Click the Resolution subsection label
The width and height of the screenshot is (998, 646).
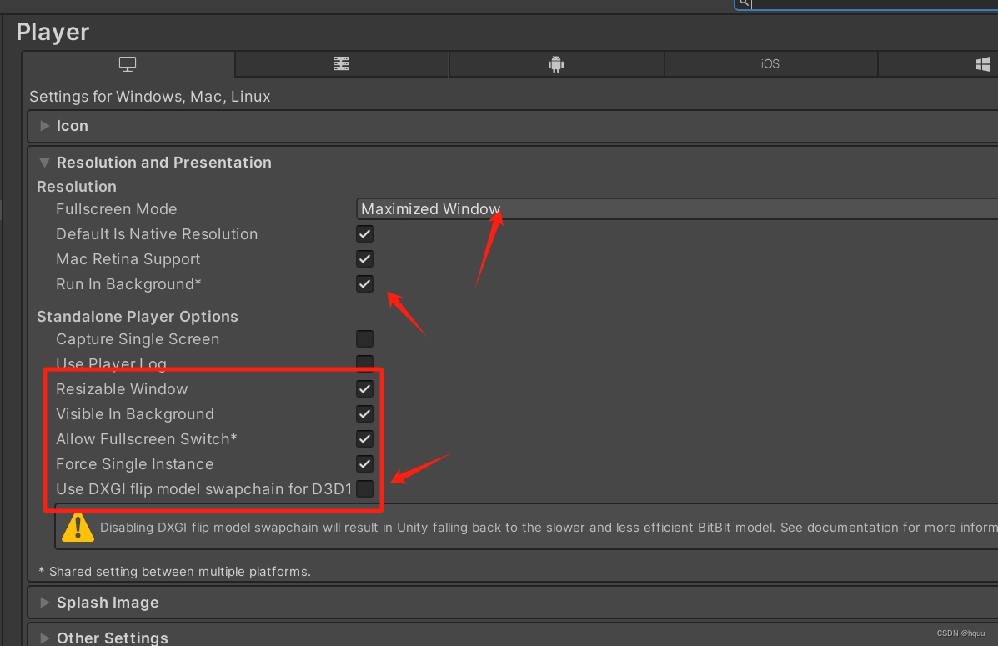click(x=77, y=187)
